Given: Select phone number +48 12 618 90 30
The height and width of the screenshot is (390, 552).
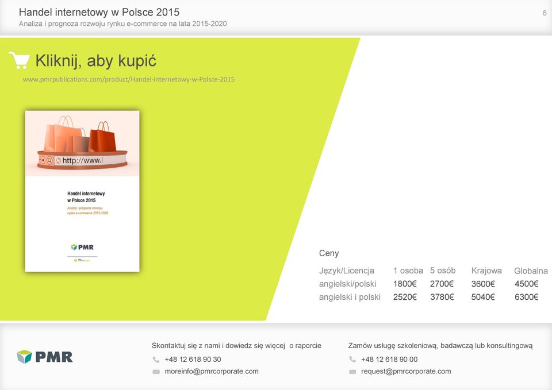Looking at the screenshot, I should click(x=193, y=360).
